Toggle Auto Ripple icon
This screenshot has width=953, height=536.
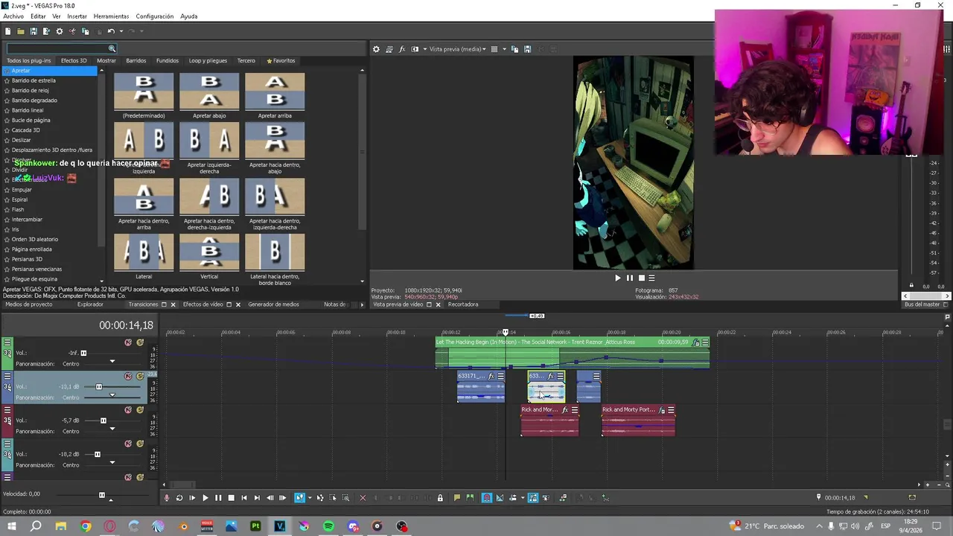[513, 498]
